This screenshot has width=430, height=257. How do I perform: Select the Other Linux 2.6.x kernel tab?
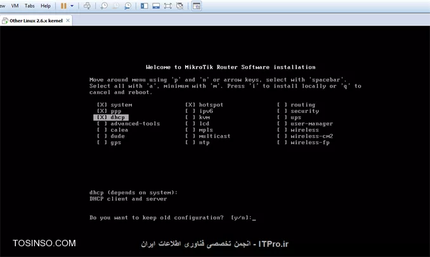(x=36, y=20)
